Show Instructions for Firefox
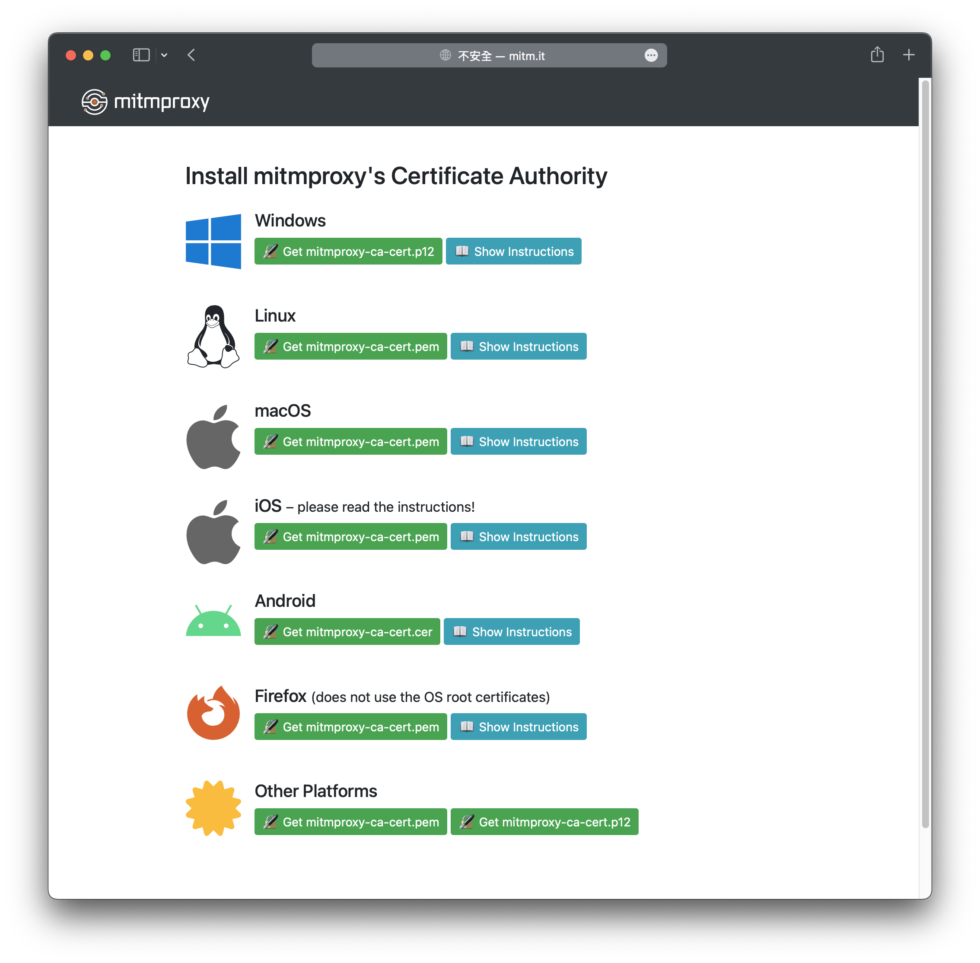Viewport: 980px width, 963px height. click(519, 727)
